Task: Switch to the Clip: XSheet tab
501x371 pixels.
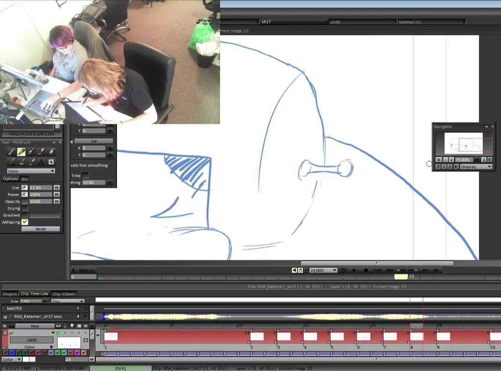Action: [x=64, y=294]
